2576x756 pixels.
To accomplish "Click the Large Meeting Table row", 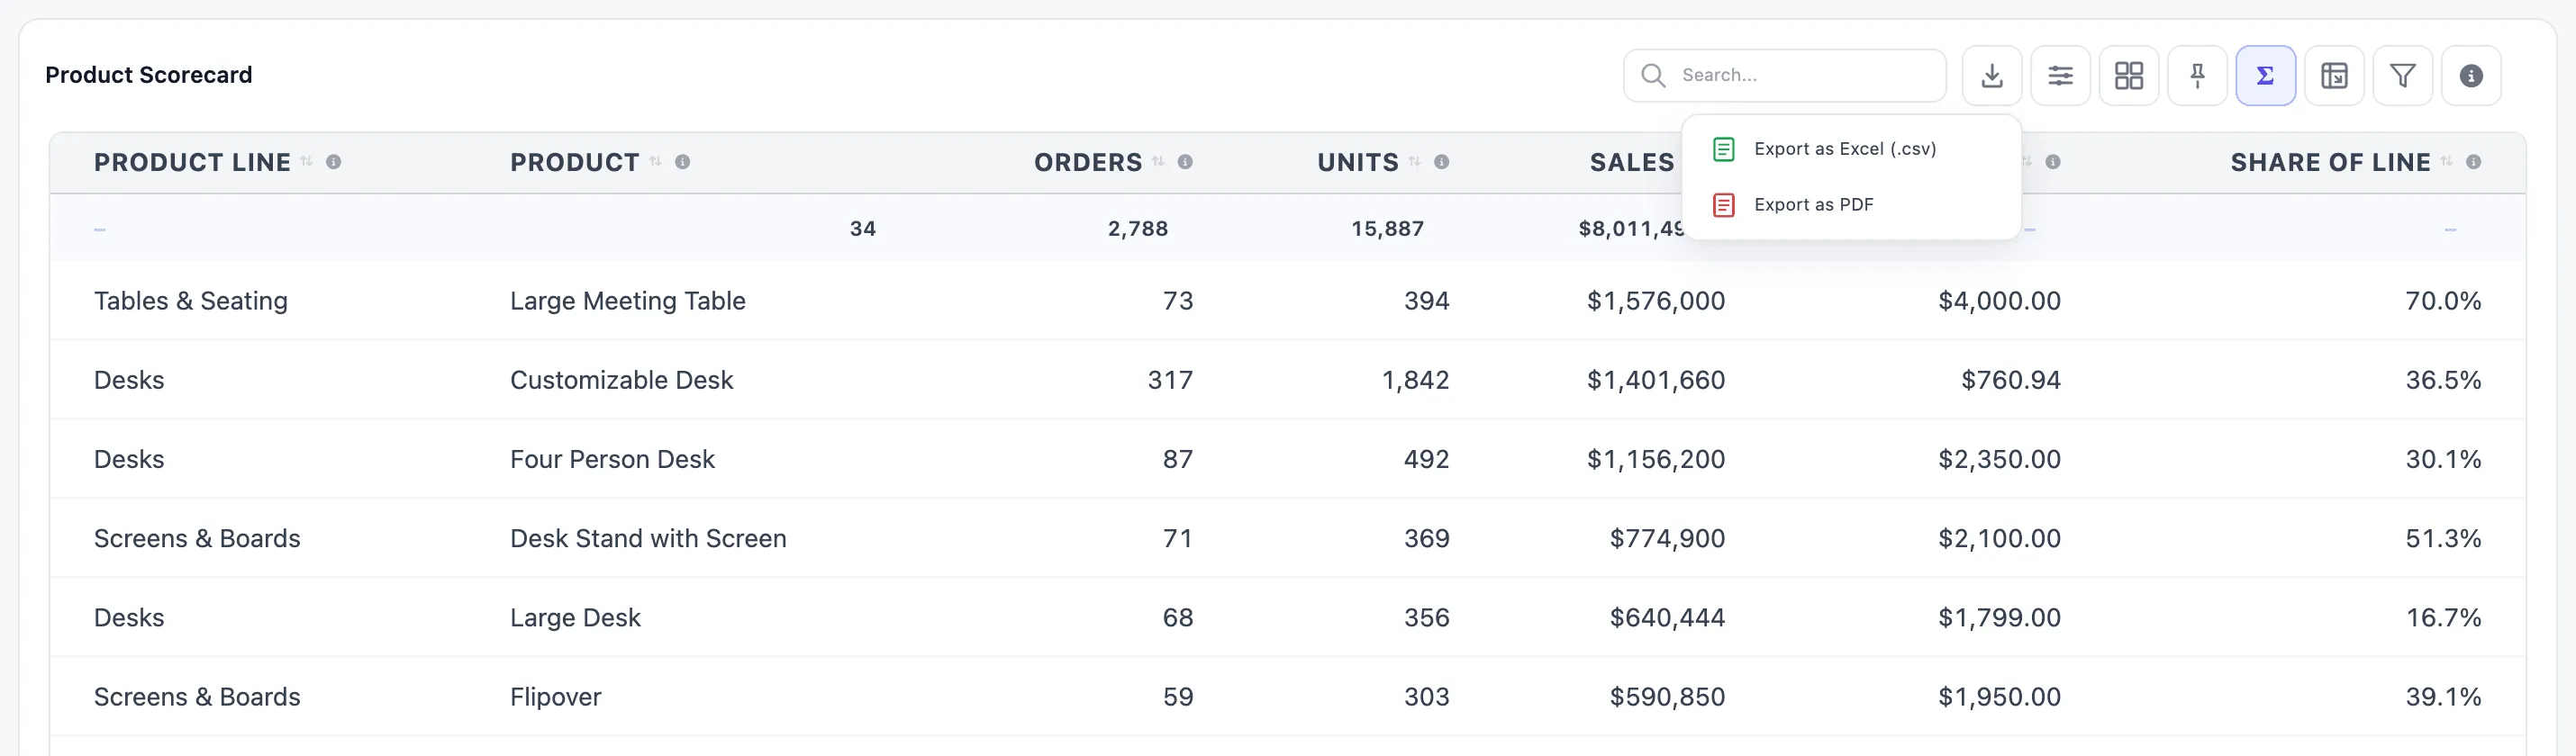I will click(1288, 301).
